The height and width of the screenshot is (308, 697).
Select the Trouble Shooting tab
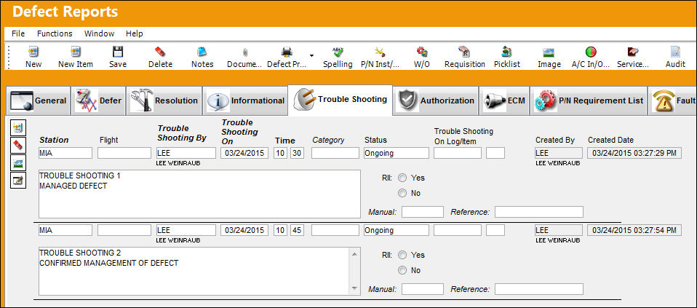340,100
